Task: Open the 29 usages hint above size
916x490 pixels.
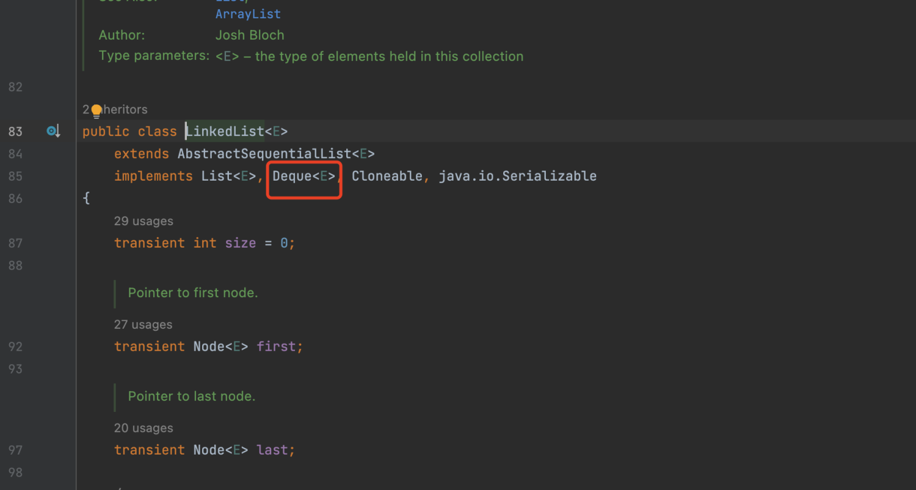Action: [144, 221]
